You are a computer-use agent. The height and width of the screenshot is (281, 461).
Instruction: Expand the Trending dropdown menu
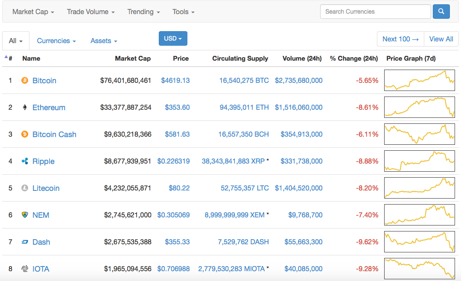[143, 12]
